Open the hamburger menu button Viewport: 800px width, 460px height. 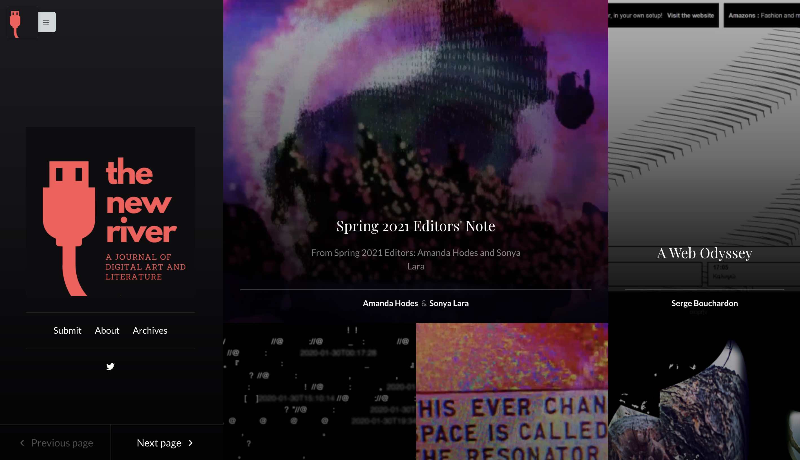click(x=47, y=22)
